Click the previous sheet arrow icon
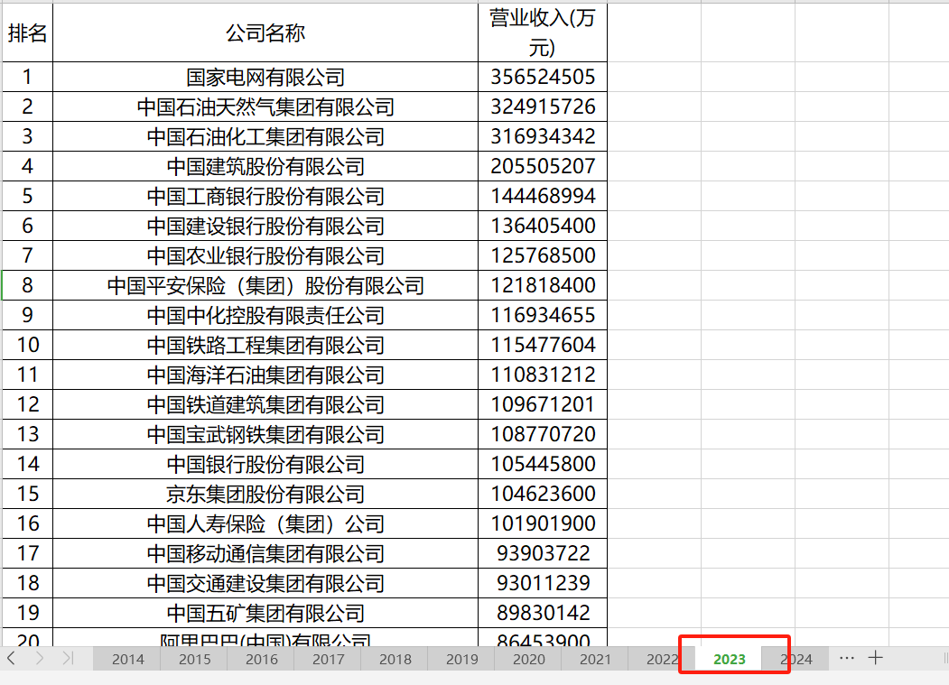This screenshot has height=685, width=949. [x=11, y=658]
